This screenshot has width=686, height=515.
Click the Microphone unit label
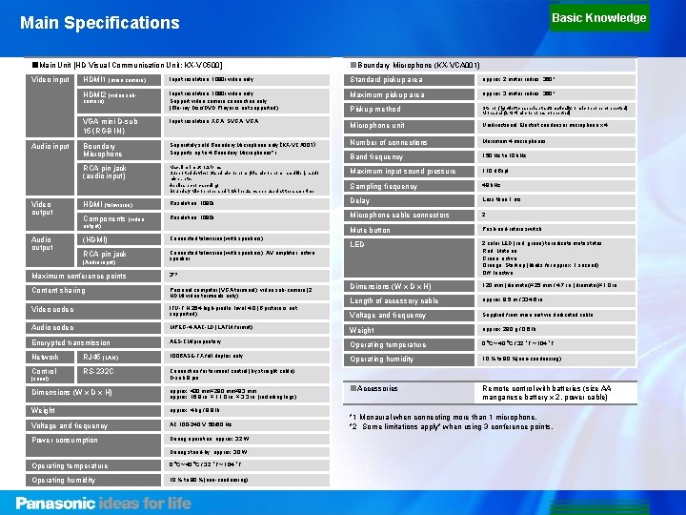(x=409, y=127)
